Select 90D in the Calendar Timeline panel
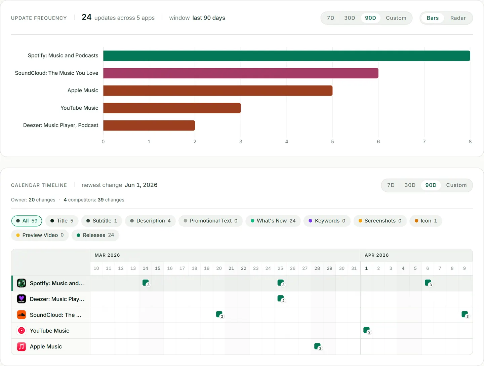The image size is (484, 366). click(431, 185)
